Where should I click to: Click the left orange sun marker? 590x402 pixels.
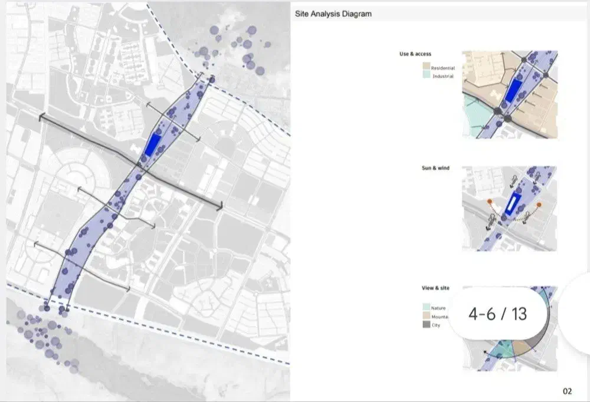(490, 202)
